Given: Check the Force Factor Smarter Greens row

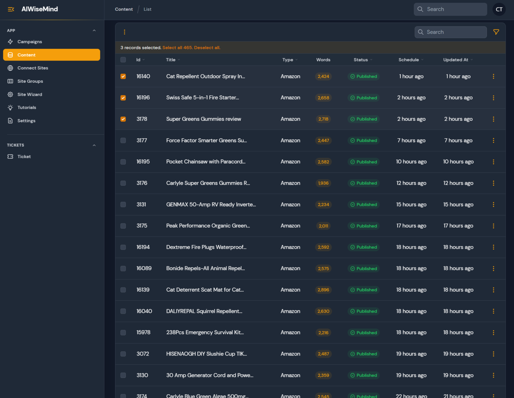Looking at the screenshot, I should 123,141.
